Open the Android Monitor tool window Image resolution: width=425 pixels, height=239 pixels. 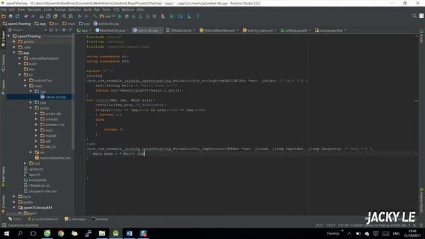click(x=43, y=219)
